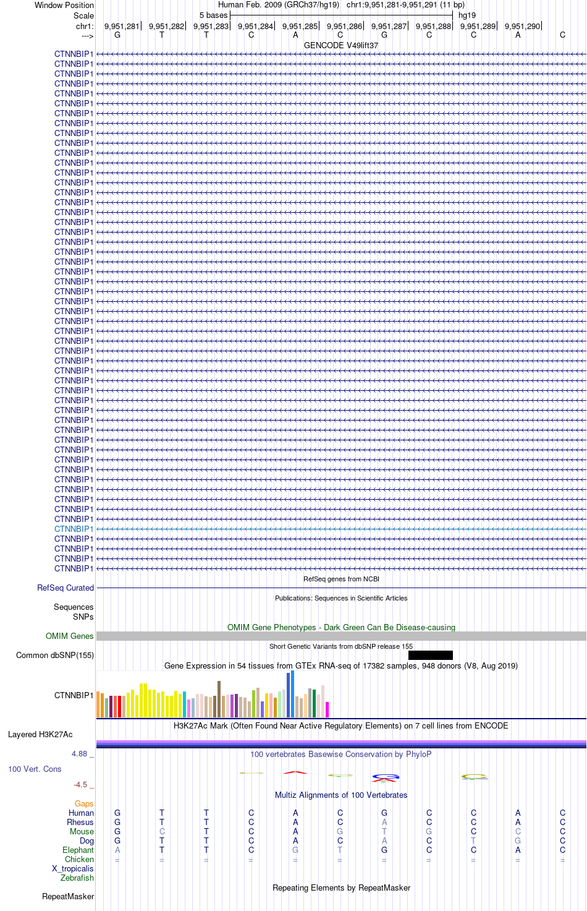Select the Mouse alignment row label
This screenshot has width=587, height=911.
(x=82, y=832)
